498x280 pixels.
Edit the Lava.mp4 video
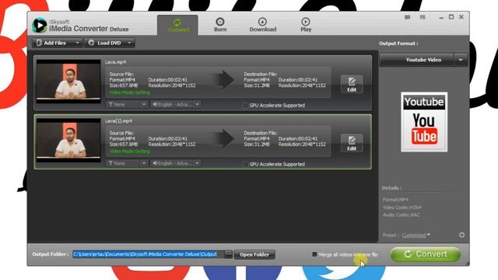point(352,85)
